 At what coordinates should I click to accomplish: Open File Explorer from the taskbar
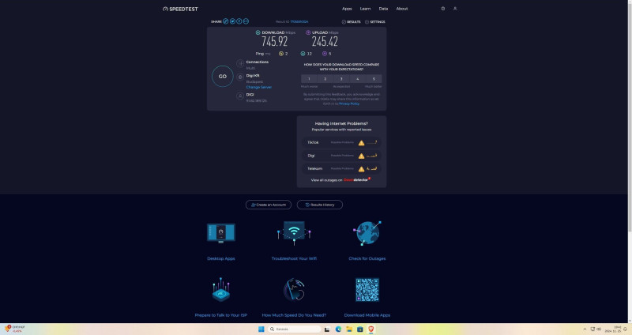pos(349,329)
